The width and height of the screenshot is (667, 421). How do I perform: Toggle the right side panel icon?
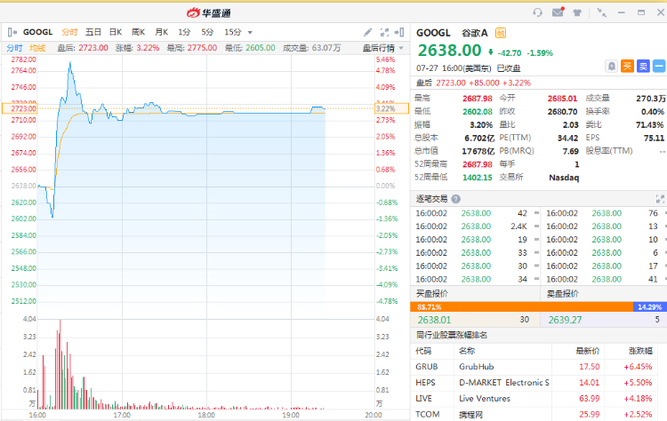pos(399,32)
